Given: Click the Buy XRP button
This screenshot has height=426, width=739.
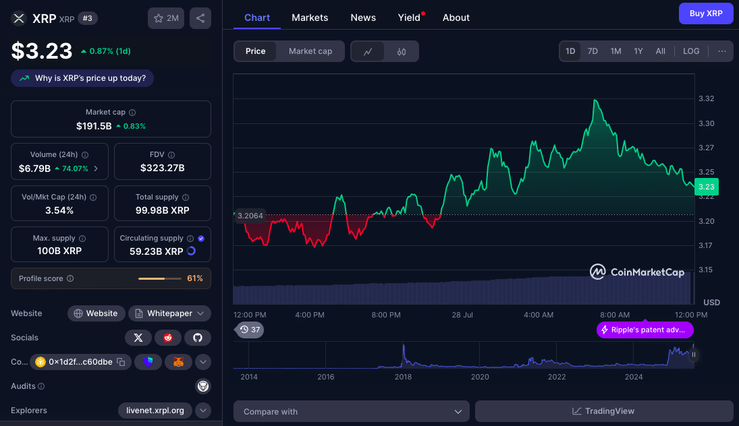Looking at the screenshot, I should pyautogui.click(x=705, y=13).
